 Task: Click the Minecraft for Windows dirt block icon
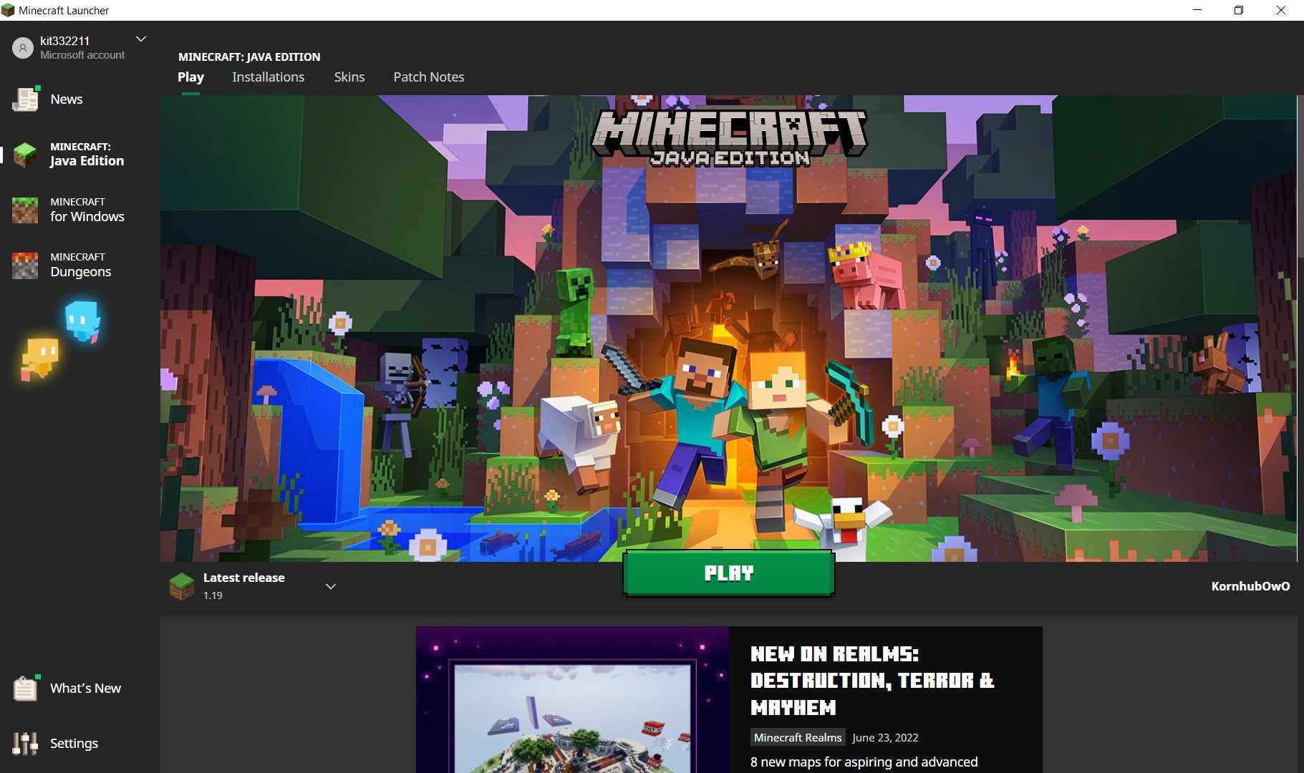[25, 210]
